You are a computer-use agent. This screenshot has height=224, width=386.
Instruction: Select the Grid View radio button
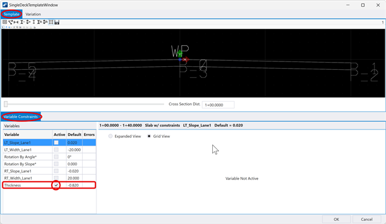point(149,136)
